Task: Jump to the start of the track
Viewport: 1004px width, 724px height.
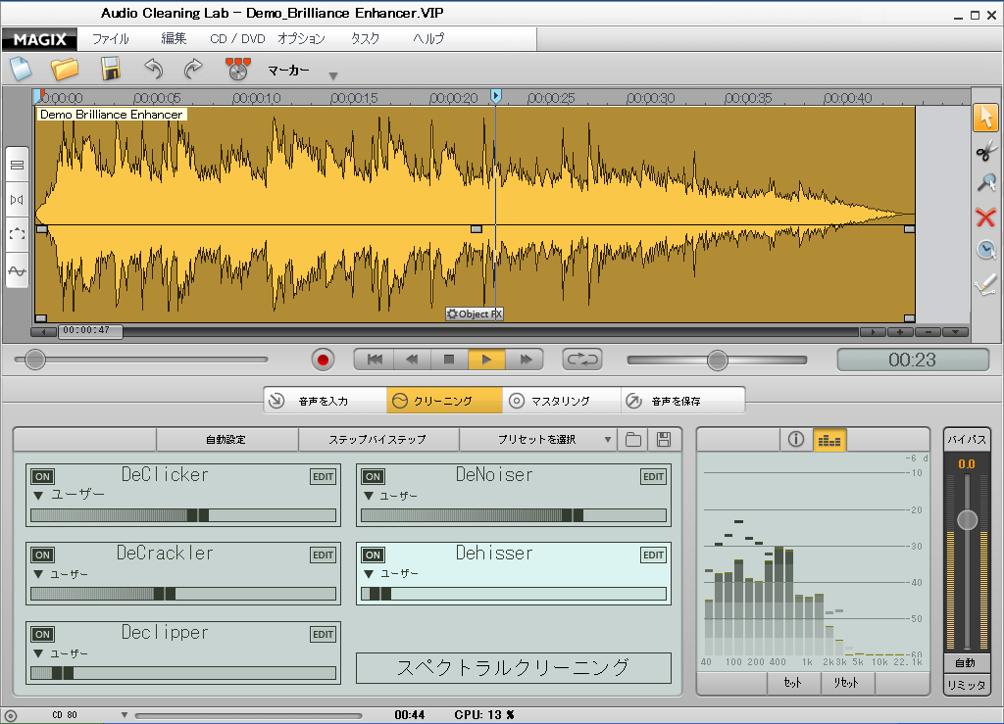Action: point(375,360)
